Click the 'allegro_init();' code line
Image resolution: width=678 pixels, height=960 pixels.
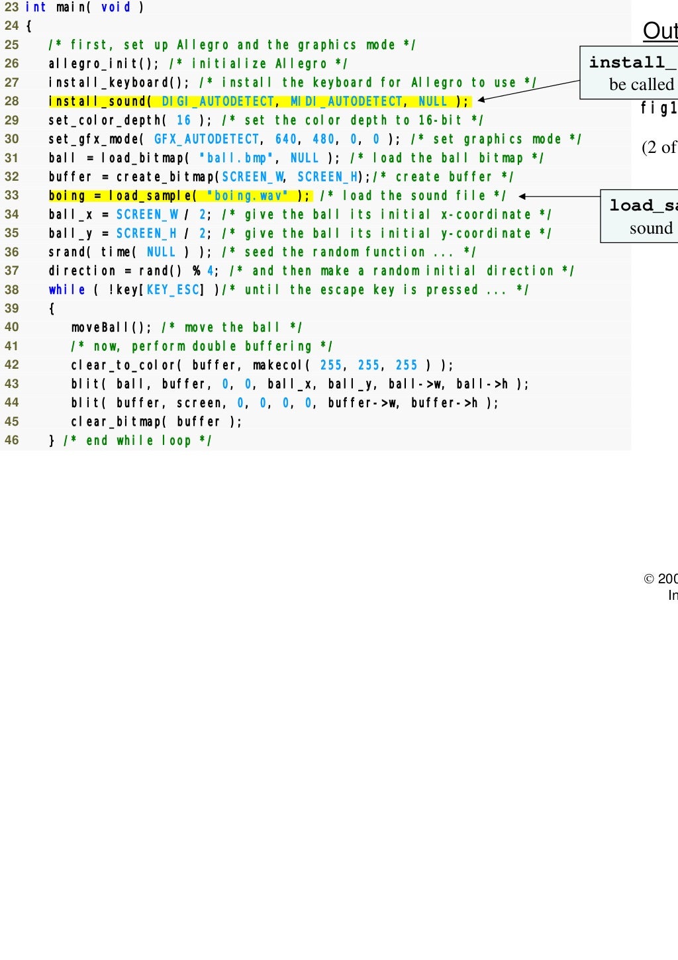(x=198, y=64)
